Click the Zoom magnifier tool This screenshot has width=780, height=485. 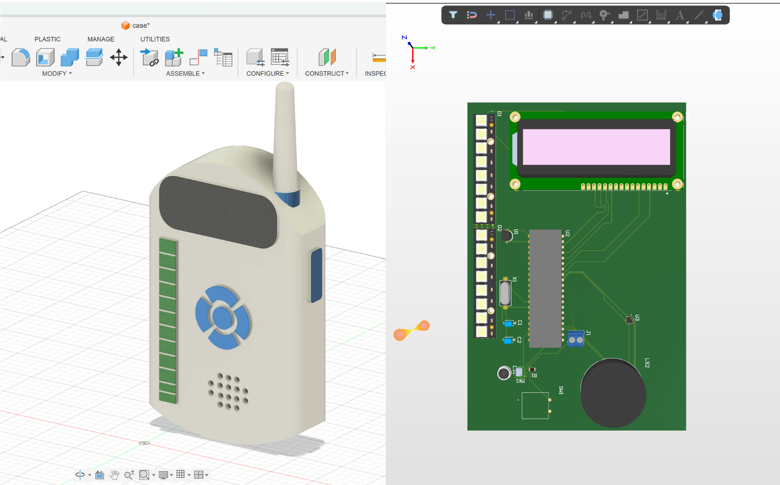[x=129, y=475]
